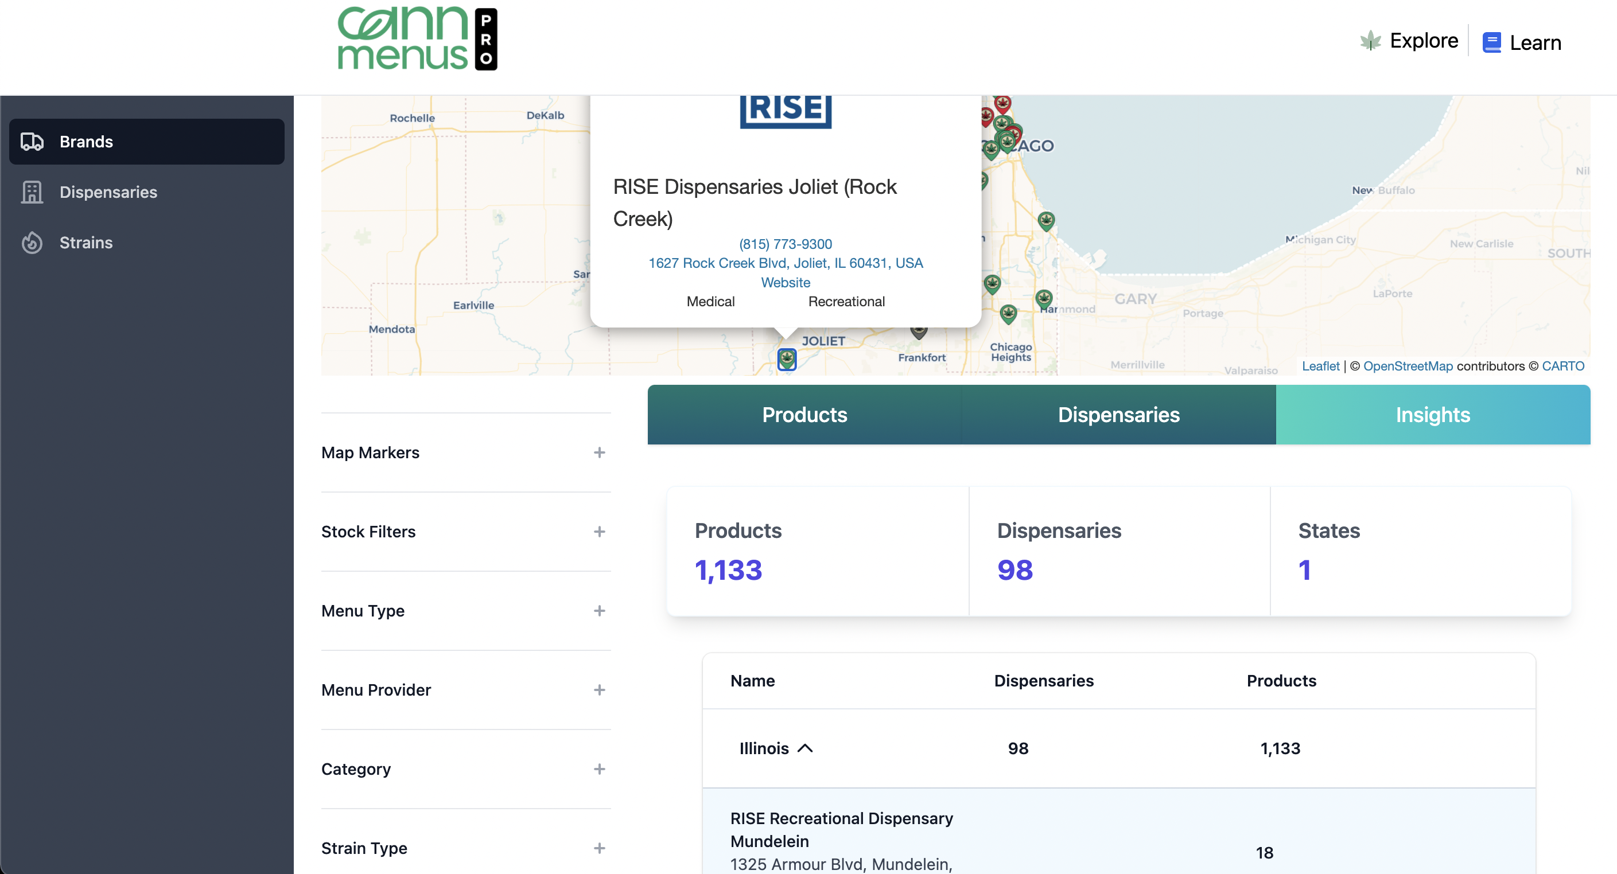Click the dispensary phone number (815) 773-9300

[786, 244]
